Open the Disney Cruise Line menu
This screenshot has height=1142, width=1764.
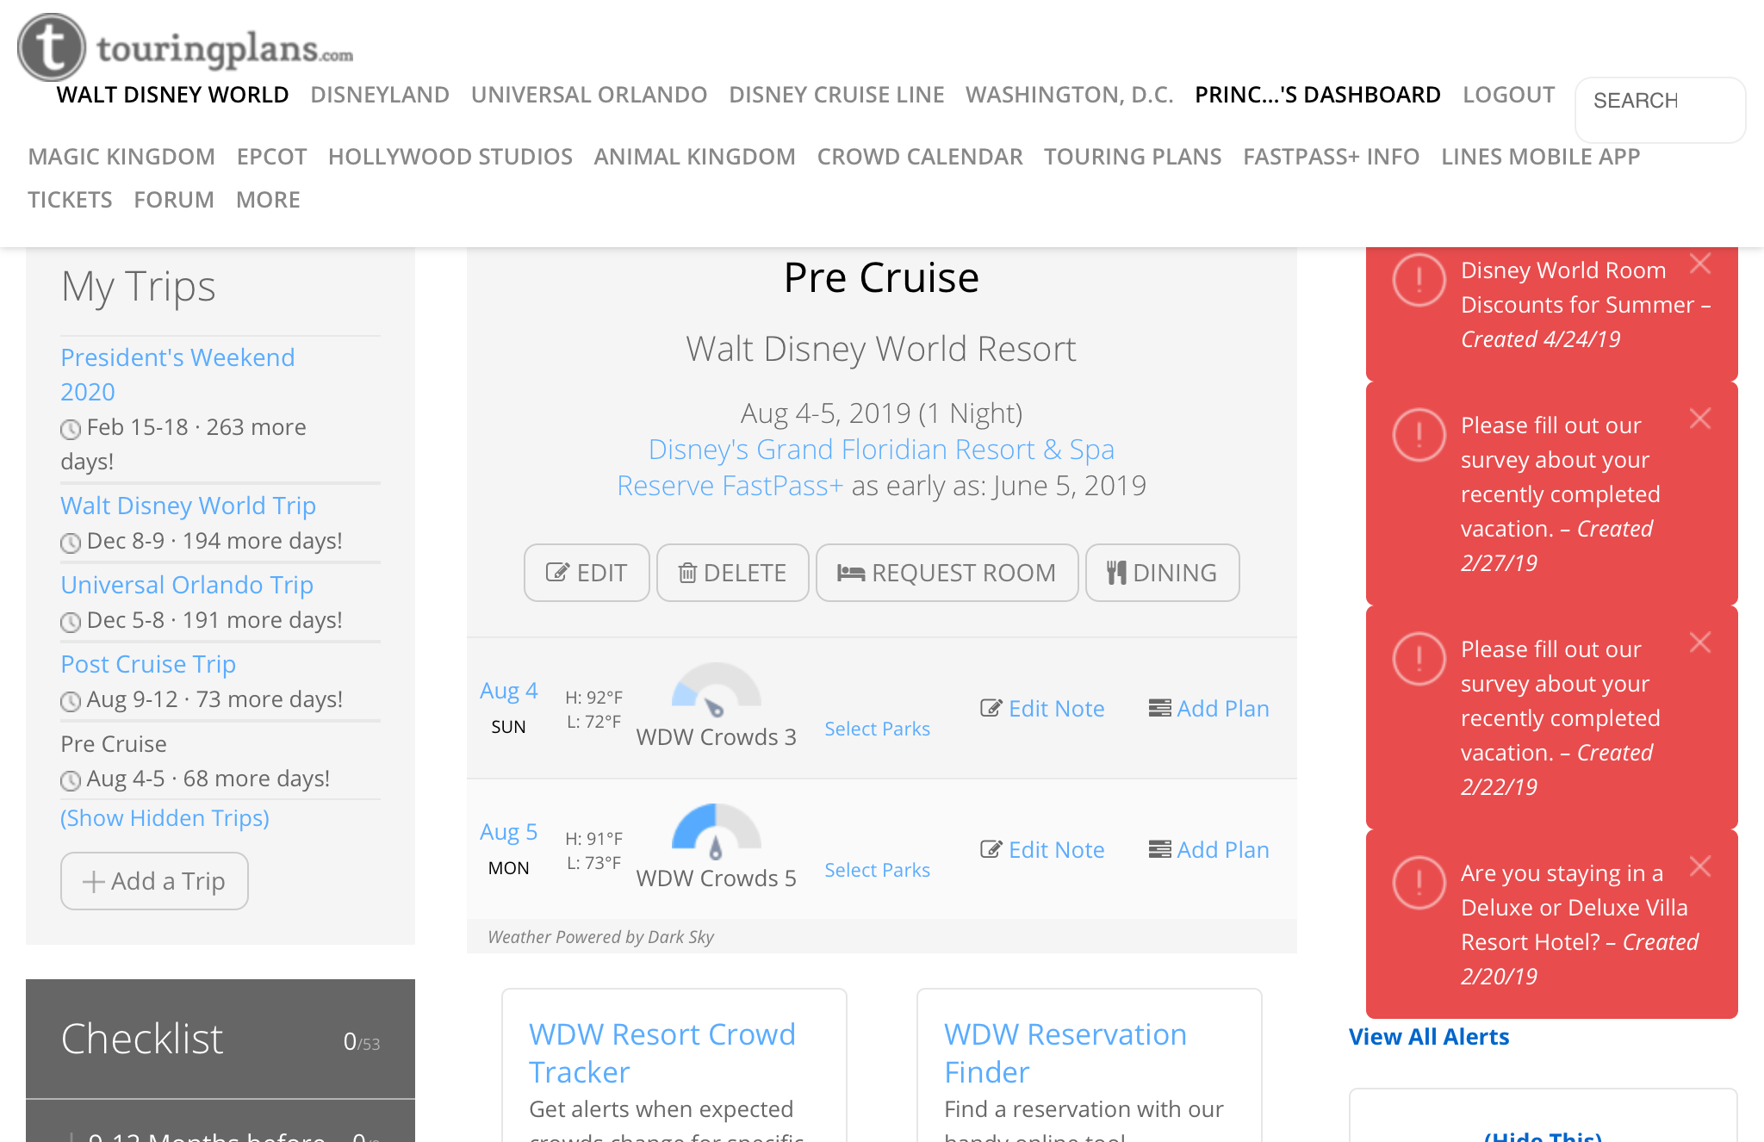coord(836,95)
